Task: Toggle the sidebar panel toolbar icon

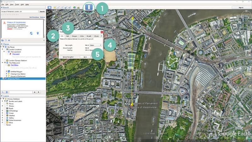Action: click(49, 7)
